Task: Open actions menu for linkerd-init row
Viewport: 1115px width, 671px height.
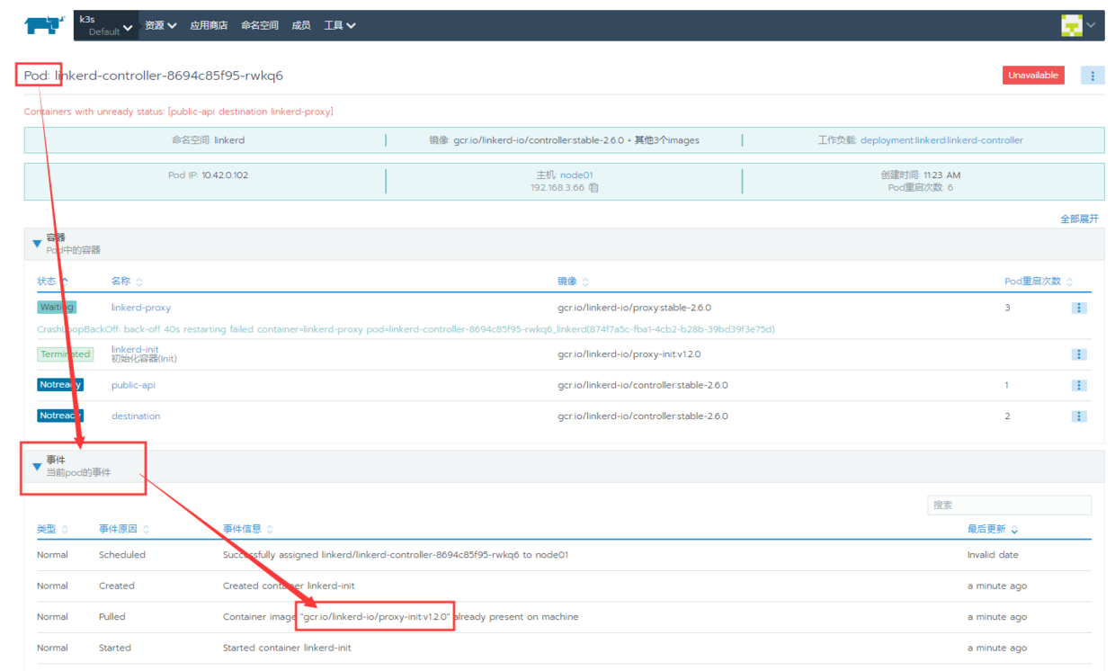Action: click(1079, 354)
